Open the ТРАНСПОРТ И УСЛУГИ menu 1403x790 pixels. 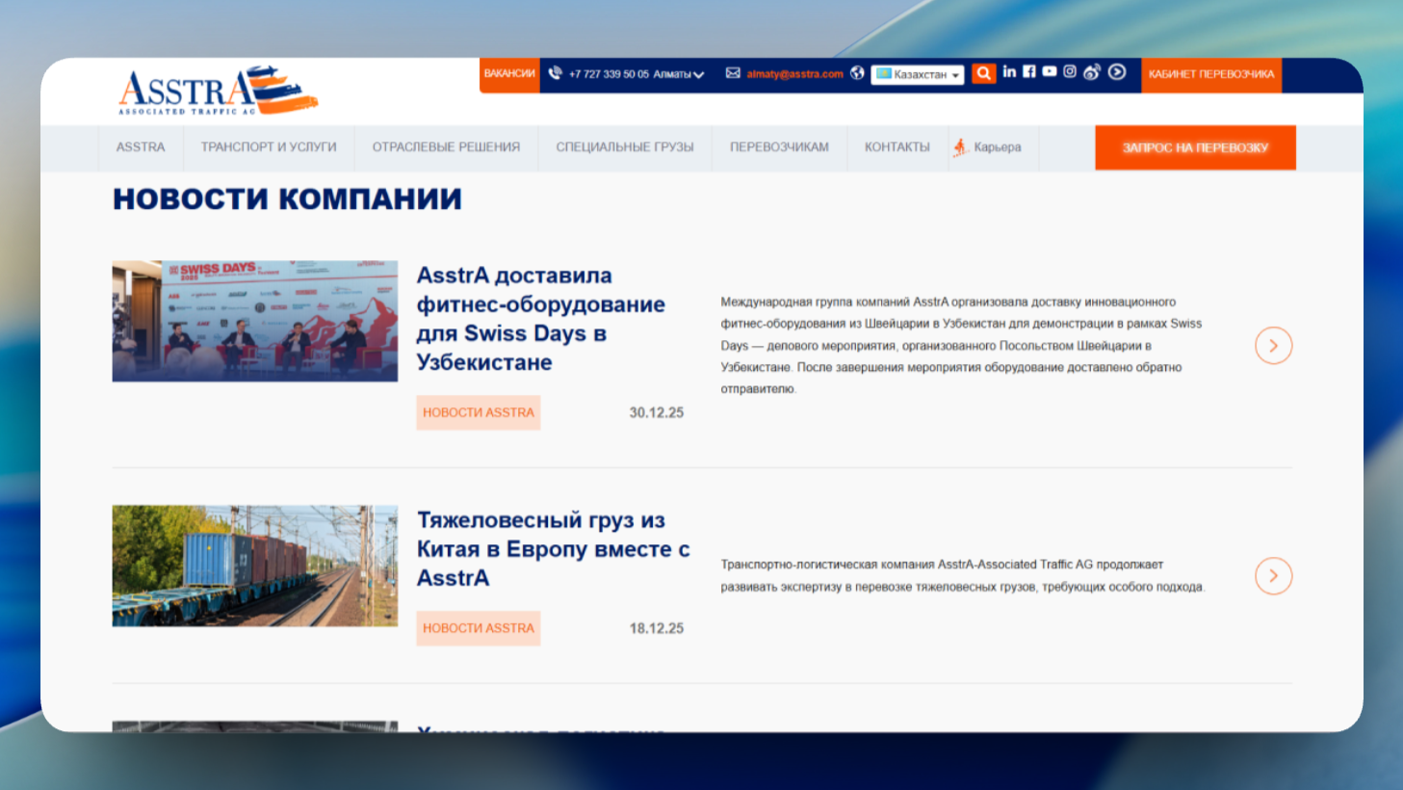pos(269,147)
